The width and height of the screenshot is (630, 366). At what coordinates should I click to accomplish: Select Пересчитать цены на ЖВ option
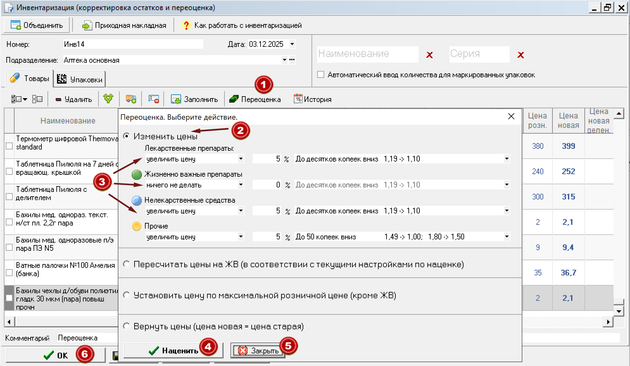coord(127,264)
